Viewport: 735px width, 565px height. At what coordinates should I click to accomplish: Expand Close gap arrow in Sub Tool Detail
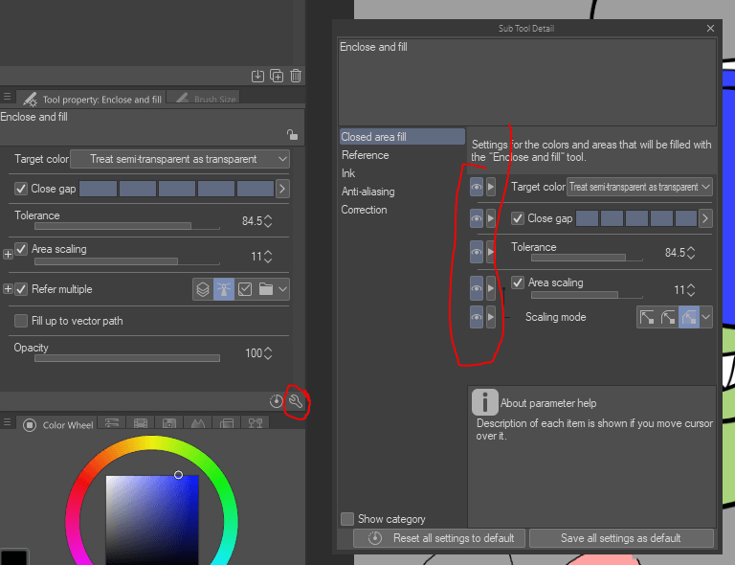(x=705, y=218)
